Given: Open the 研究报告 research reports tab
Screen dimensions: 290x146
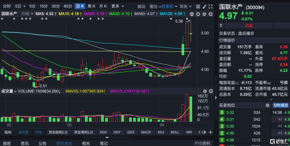Looking at the screenshot, I should [x=64, y=143].
